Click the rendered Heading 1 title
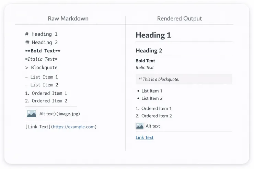The height and width of the screenshot is (169, 254). pyautogui.click(x=153, y=35)
